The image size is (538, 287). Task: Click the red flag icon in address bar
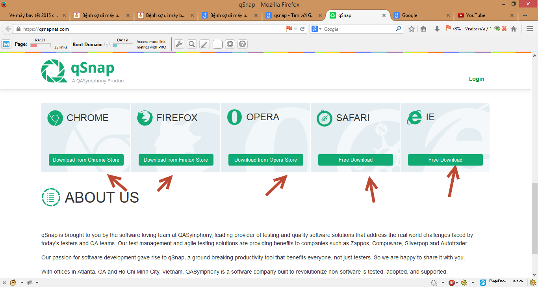click(x=289, y=29)
